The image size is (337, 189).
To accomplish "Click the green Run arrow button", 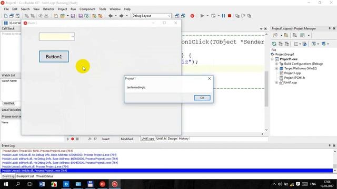I will pos(202,16).
